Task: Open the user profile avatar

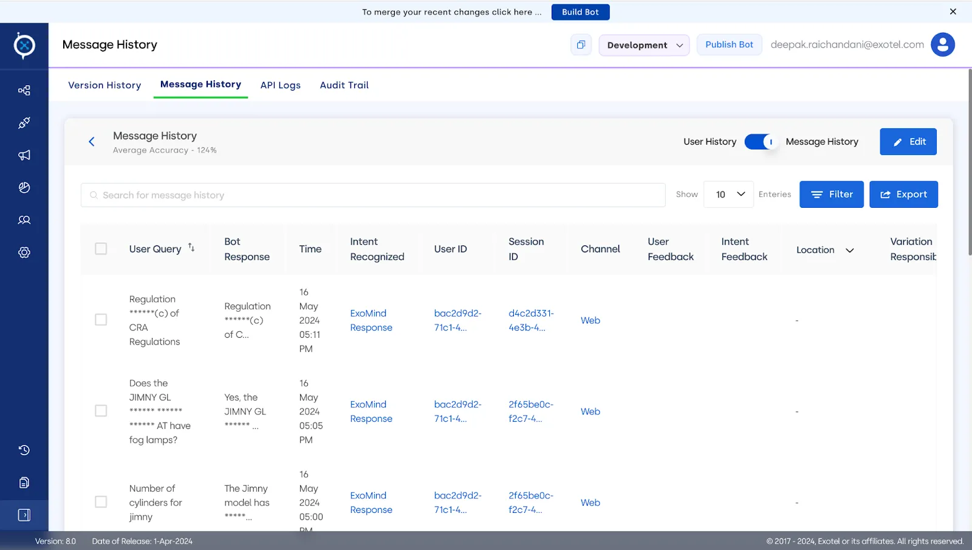Action: (x=943, y=44)
